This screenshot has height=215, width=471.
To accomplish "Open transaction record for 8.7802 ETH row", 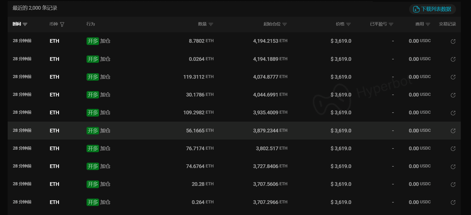I will point(453,41).
